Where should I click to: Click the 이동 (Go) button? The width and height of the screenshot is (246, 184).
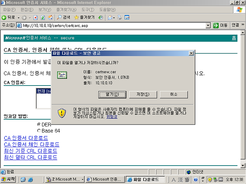coord(220,25)
